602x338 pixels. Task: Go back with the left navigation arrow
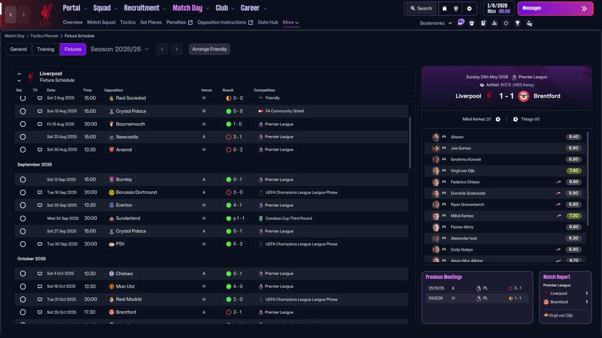[11, 15]
